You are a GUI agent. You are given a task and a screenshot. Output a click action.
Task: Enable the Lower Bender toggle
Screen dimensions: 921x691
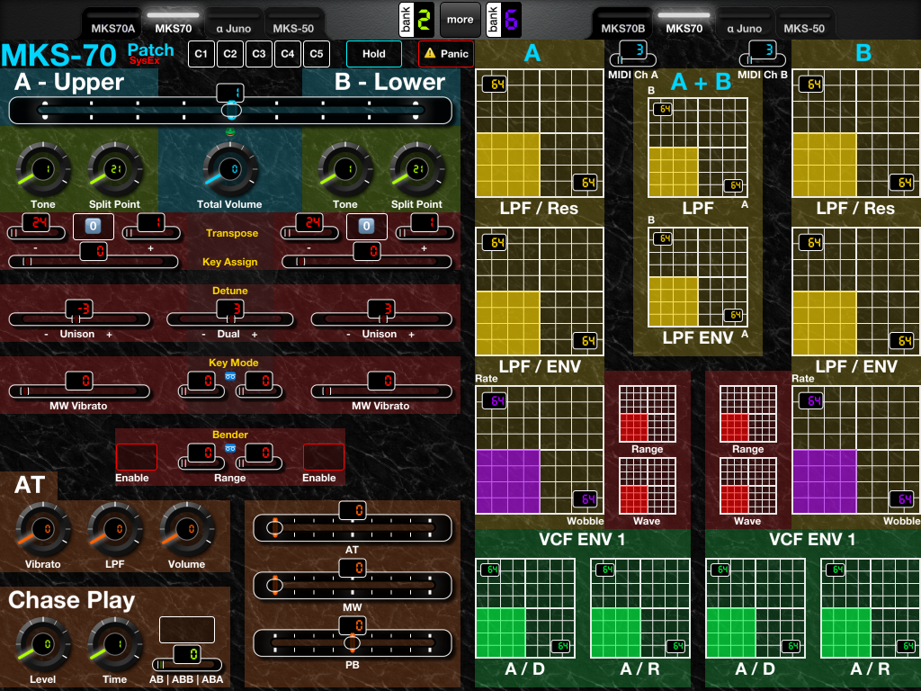(x=323, y=457)
